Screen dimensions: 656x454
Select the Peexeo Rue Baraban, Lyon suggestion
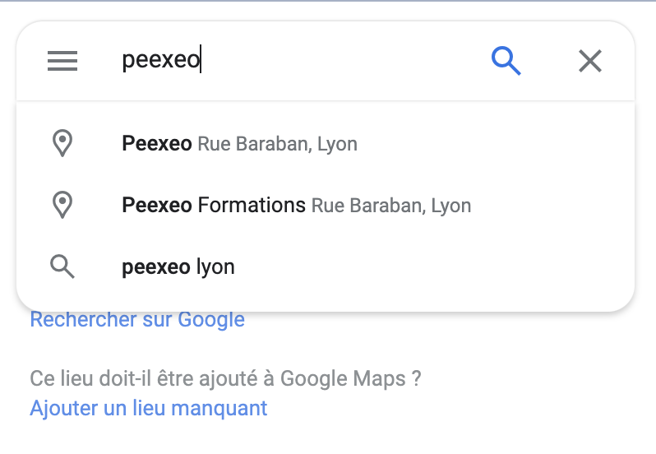tap(326, 144)
